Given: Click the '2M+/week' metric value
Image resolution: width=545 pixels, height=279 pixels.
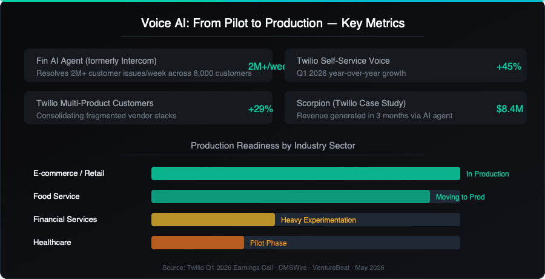Looking at the screenshot, I should point(267,67).
